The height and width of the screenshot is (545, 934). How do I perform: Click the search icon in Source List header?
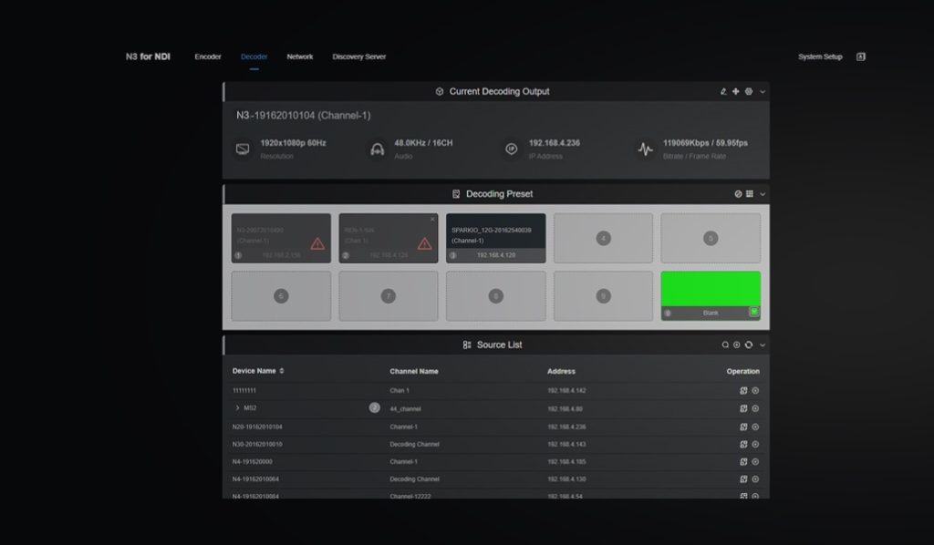[725, 345]
